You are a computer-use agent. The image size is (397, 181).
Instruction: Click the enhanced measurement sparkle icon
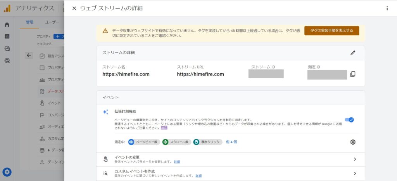(105, 112)
